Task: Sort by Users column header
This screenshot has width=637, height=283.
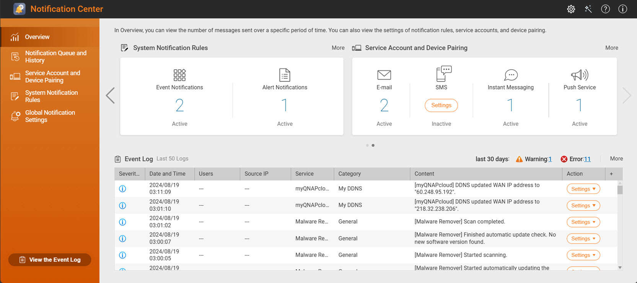Action: [217, 174]
